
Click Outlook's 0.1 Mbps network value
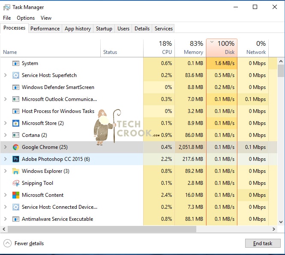pyautogui.click(x=255, y=99)
